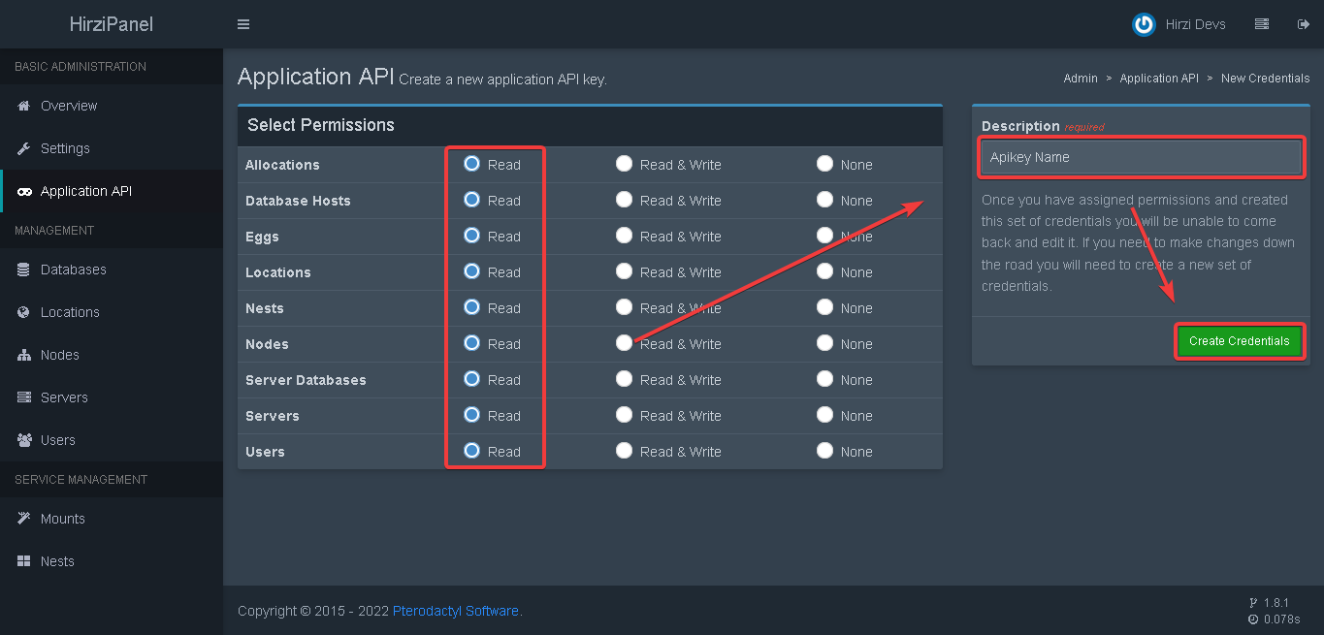Open Settings via the wrench icon
Image resolution: width=1324 pixels, height=635 pixels.
point(23,148)
